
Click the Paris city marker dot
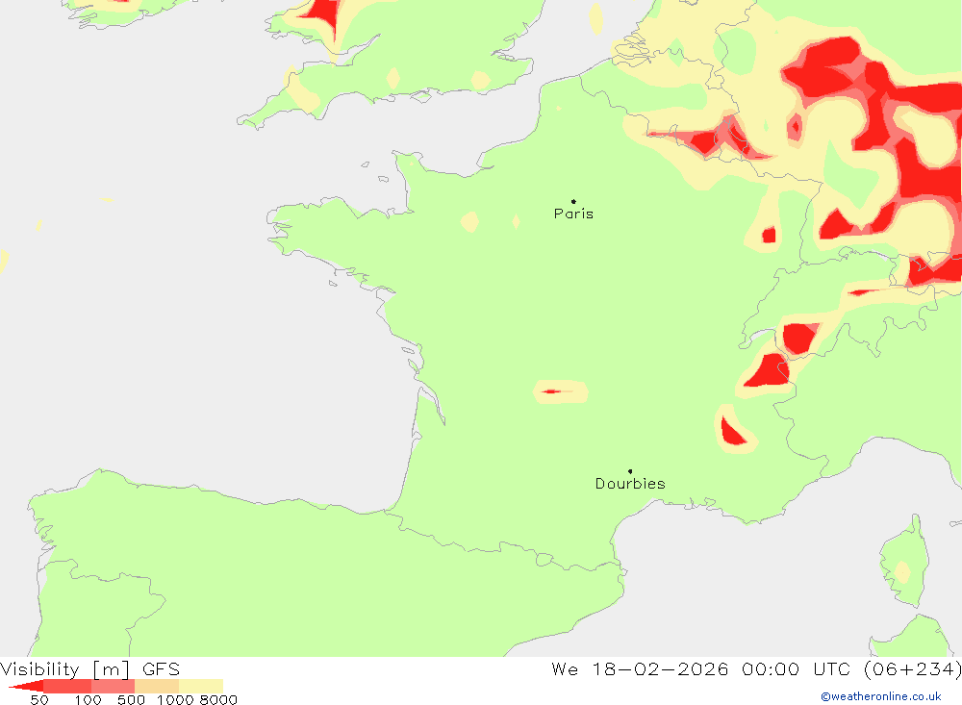pos(573,201)
